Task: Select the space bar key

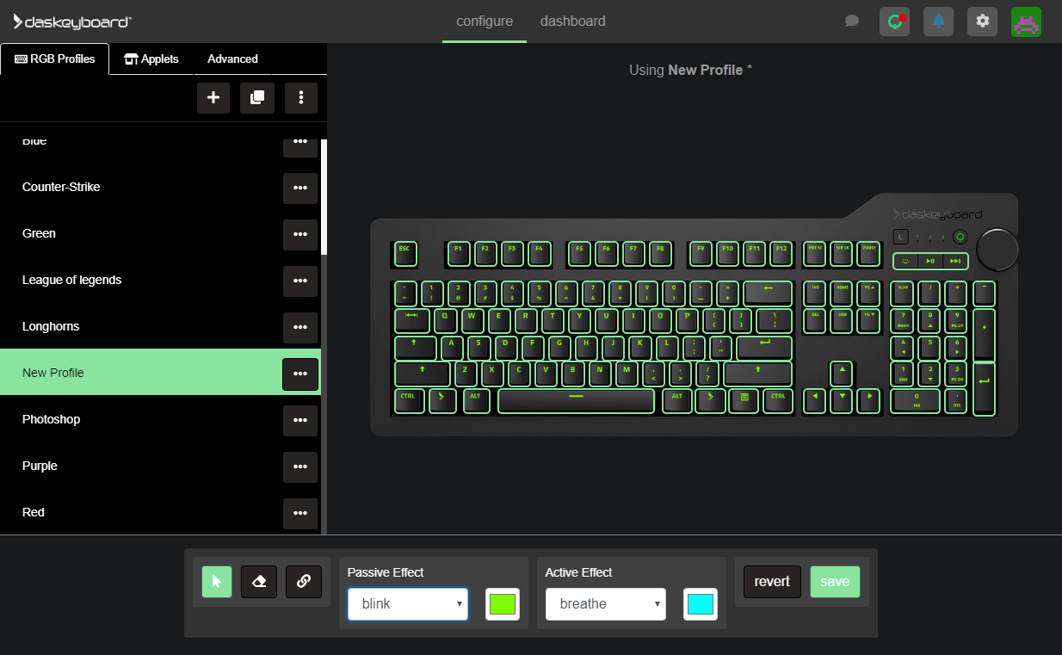Action: click(x=577, y=400)
